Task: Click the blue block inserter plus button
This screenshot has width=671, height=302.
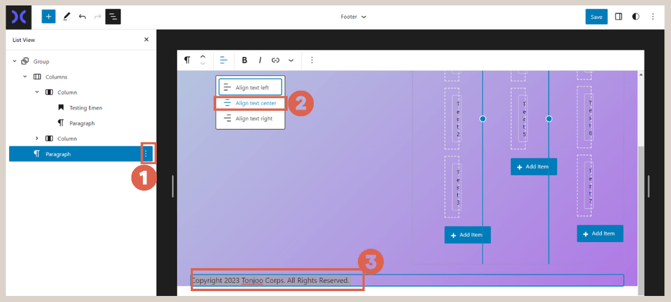Action: coord(48,16)
